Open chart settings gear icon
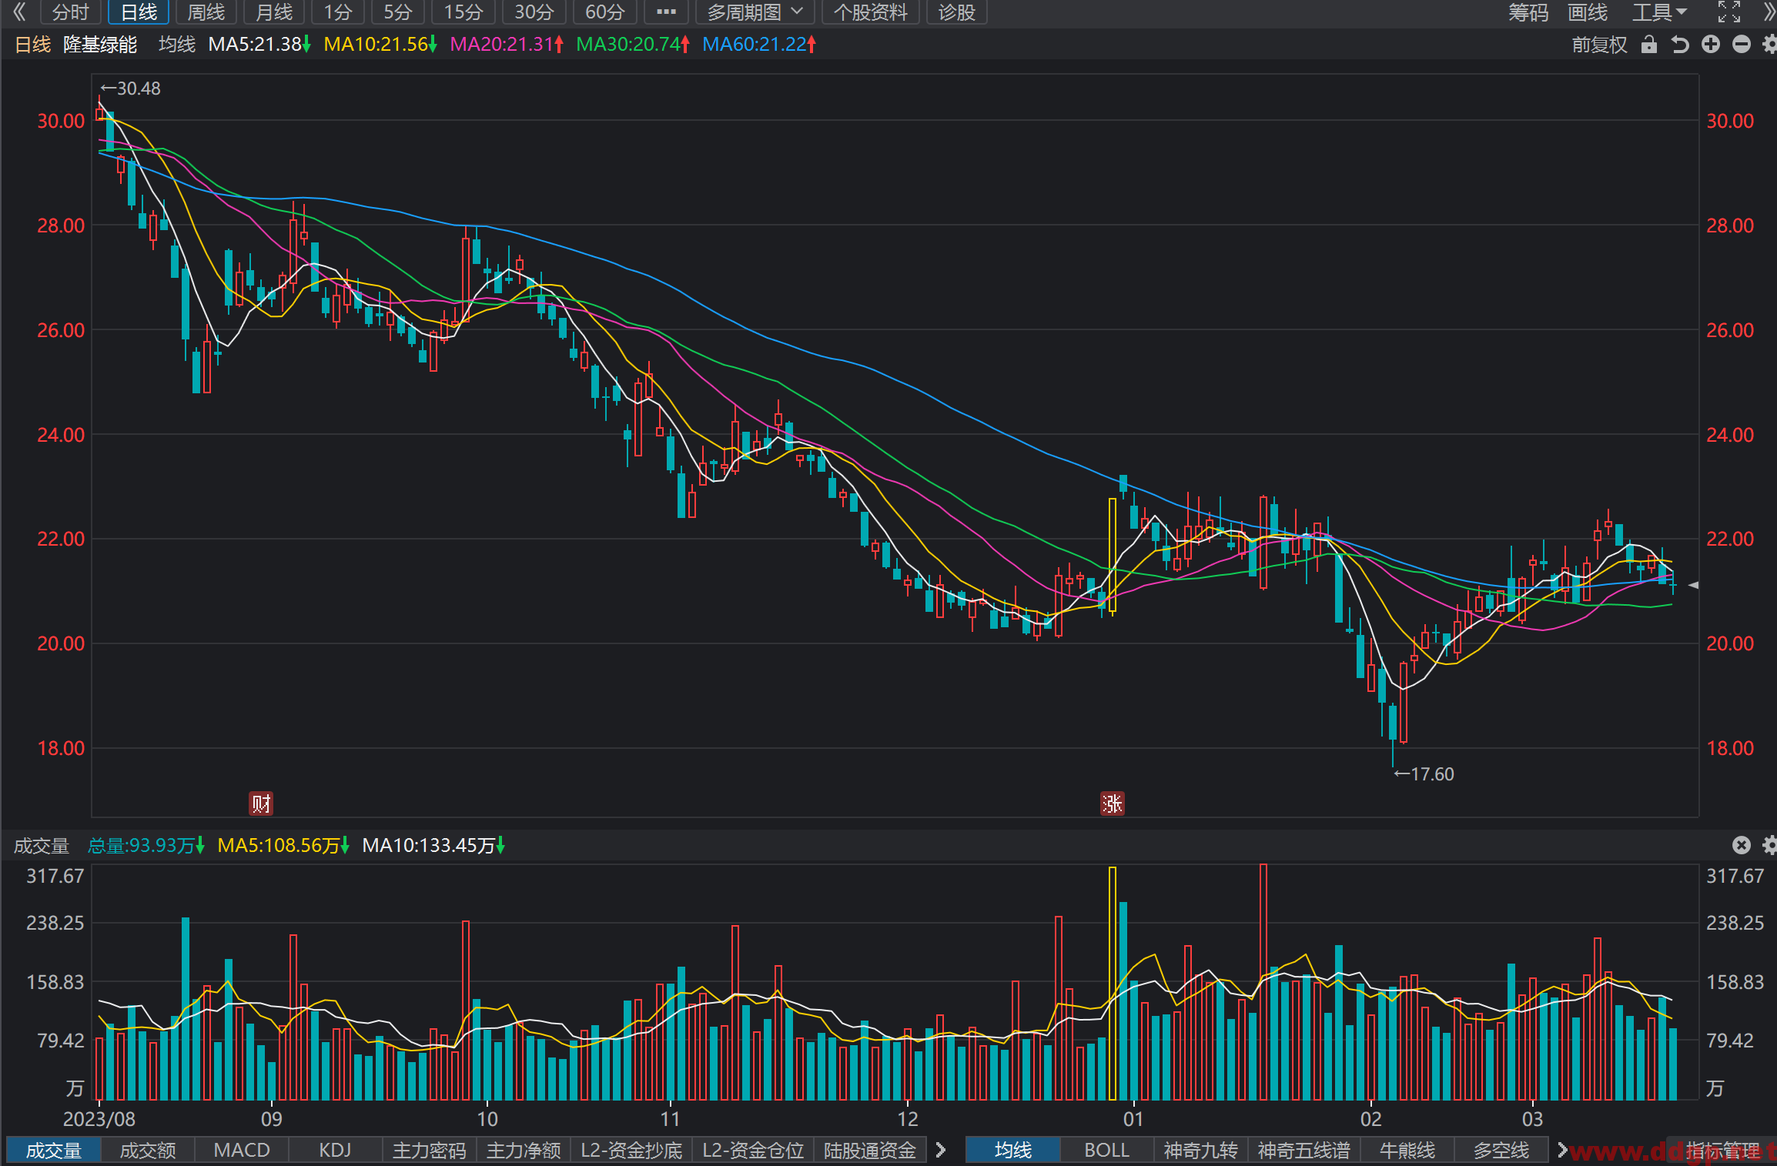The width and height of the screenshot is (1777, 1166). 1769,45
